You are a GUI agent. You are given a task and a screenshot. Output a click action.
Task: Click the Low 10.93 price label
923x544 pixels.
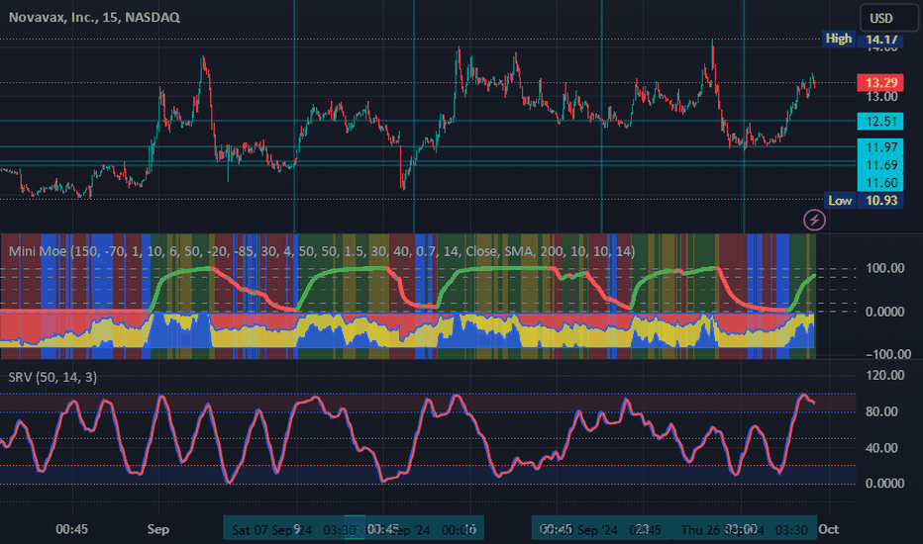coord(864,200)
